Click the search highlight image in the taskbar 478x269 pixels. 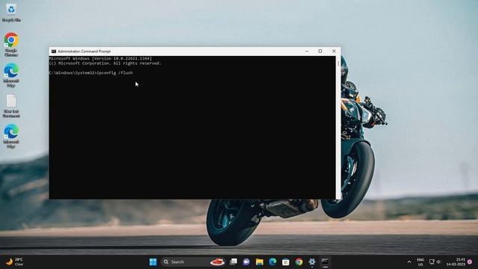click(217, 262)
